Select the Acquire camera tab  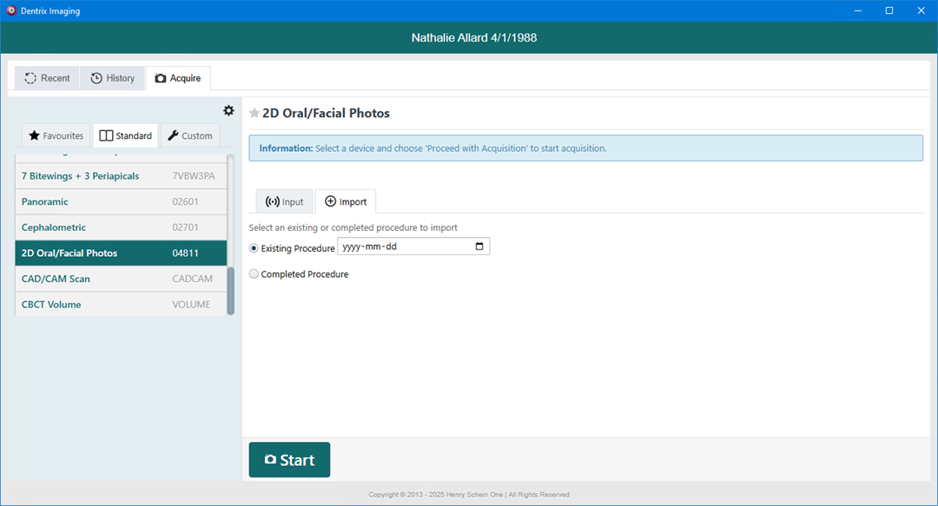coord(178,78)
